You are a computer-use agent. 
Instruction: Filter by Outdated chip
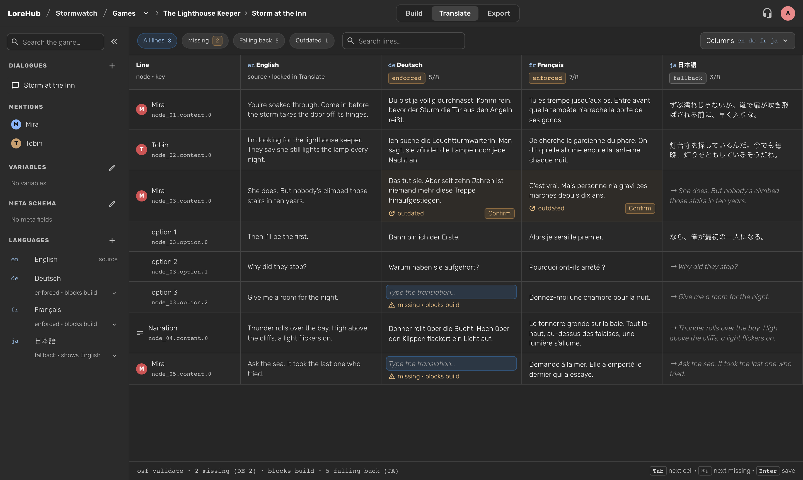[x=312, y=40]
